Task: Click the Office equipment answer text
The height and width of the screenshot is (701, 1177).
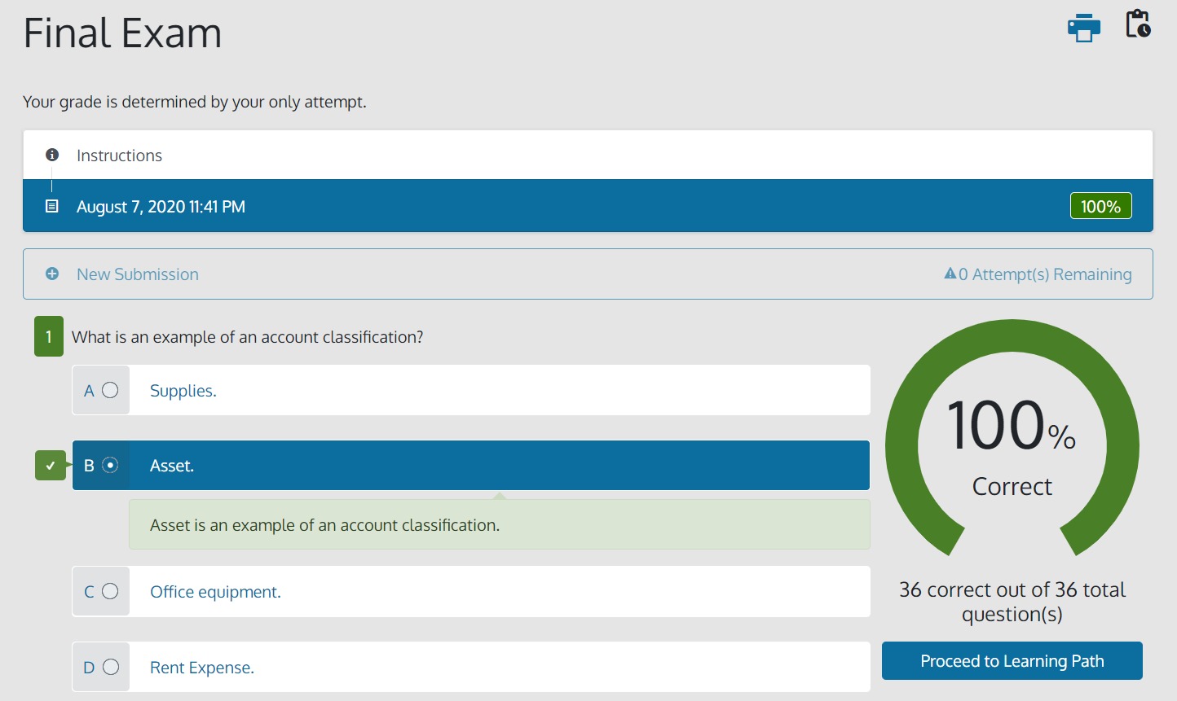Action: pyautogui.click(x=215, y=592)
